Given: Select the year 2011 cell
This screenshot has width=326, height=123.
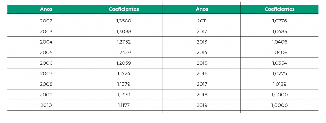Looking at the screenshot, I should click(202, 21).
